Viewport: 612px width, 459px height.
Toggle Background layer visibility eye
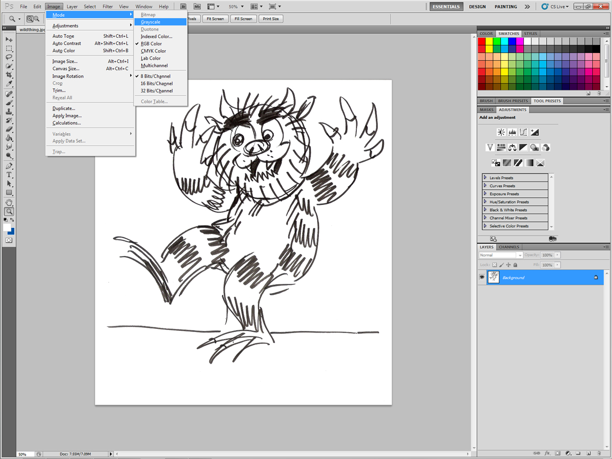pyautogui.click(x=482, y=277)
